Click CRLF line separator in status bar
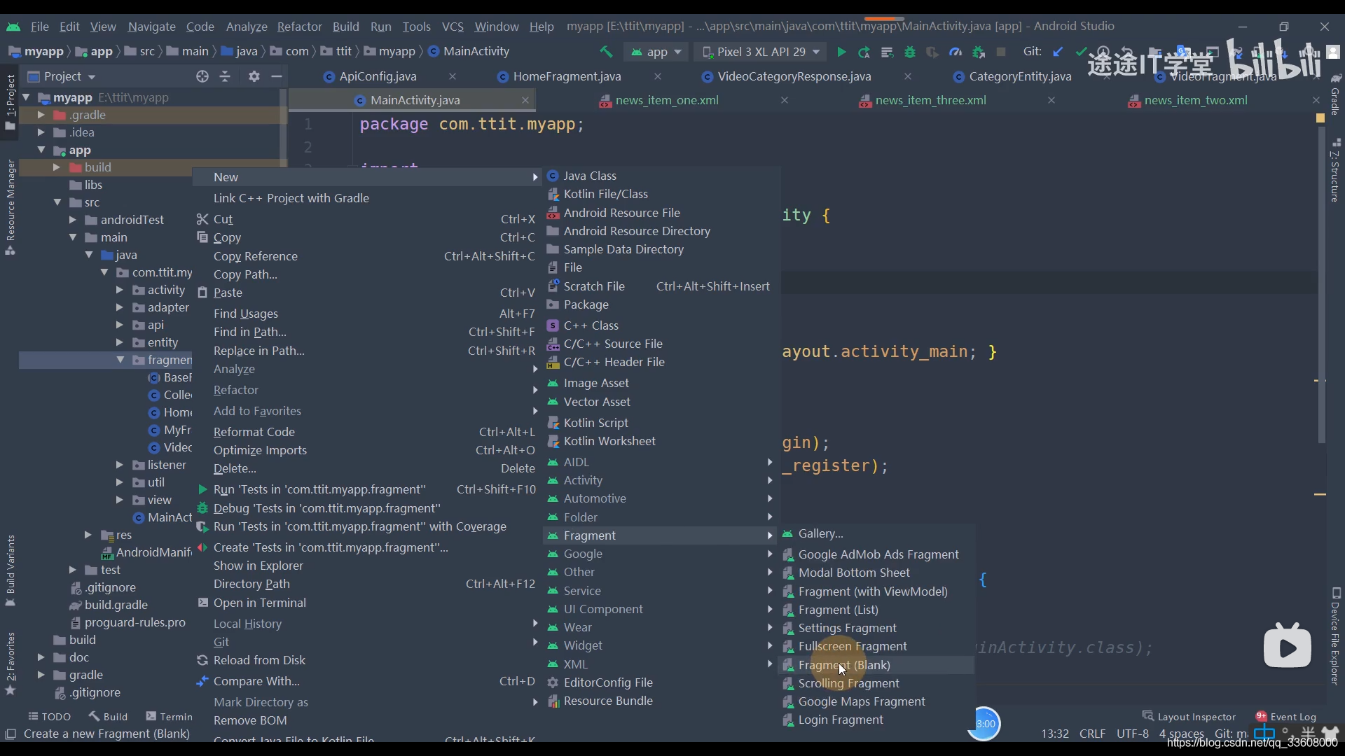This screenshot has height=756, width=1345. click(x=1092, y=734)
